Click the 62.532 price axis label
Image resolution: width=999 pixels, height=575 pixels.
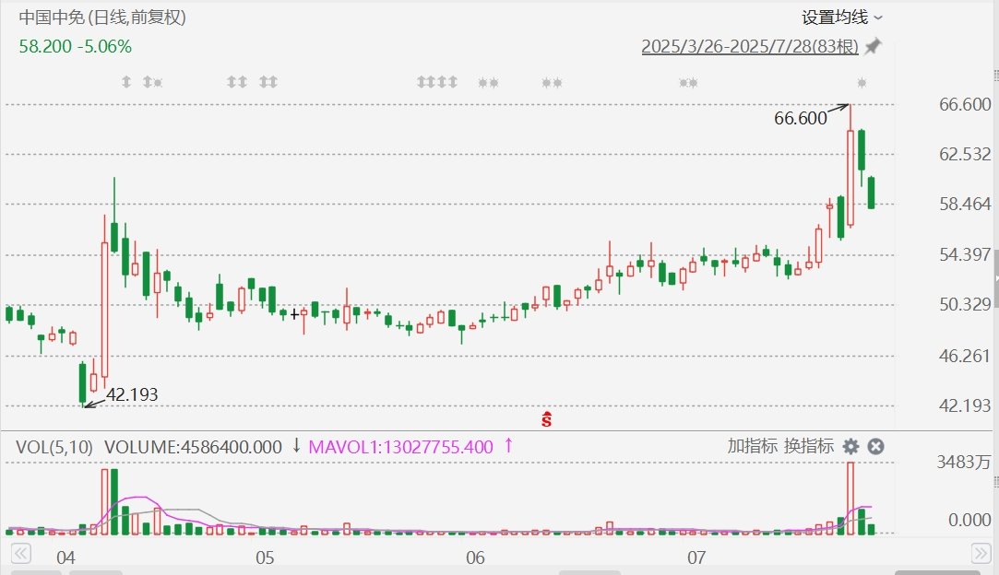tap(965, 154)
